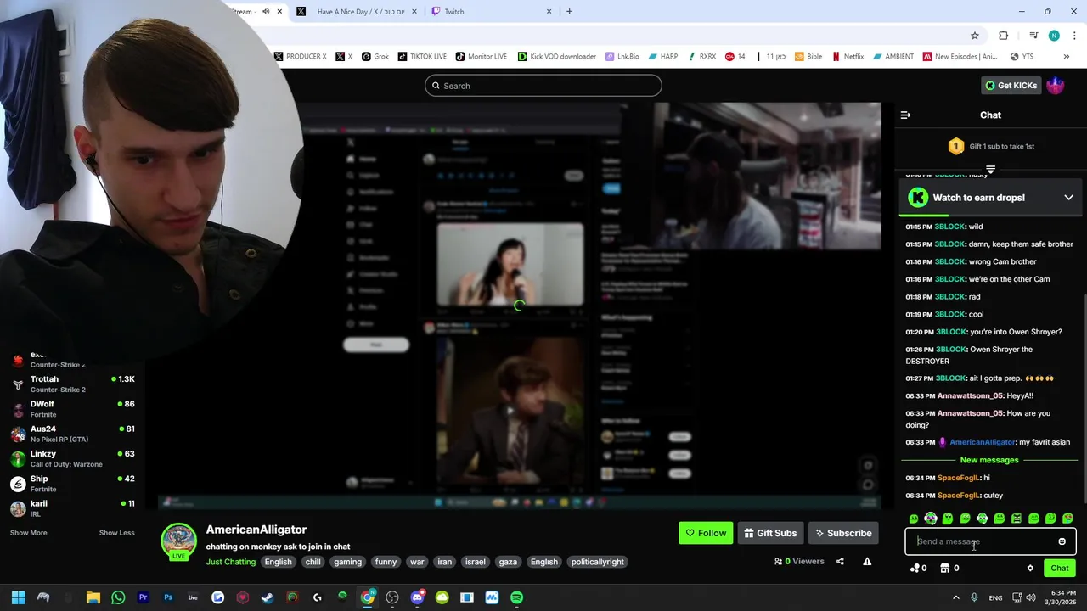1087x611 pixels.
Task: Open the user profile avatar menu
Action: 1055,85
